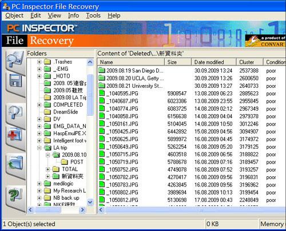Expand the medilogic folder node
Image resolution: width=286 pixels, height=231 pixels.
click(x=39, y=184)
